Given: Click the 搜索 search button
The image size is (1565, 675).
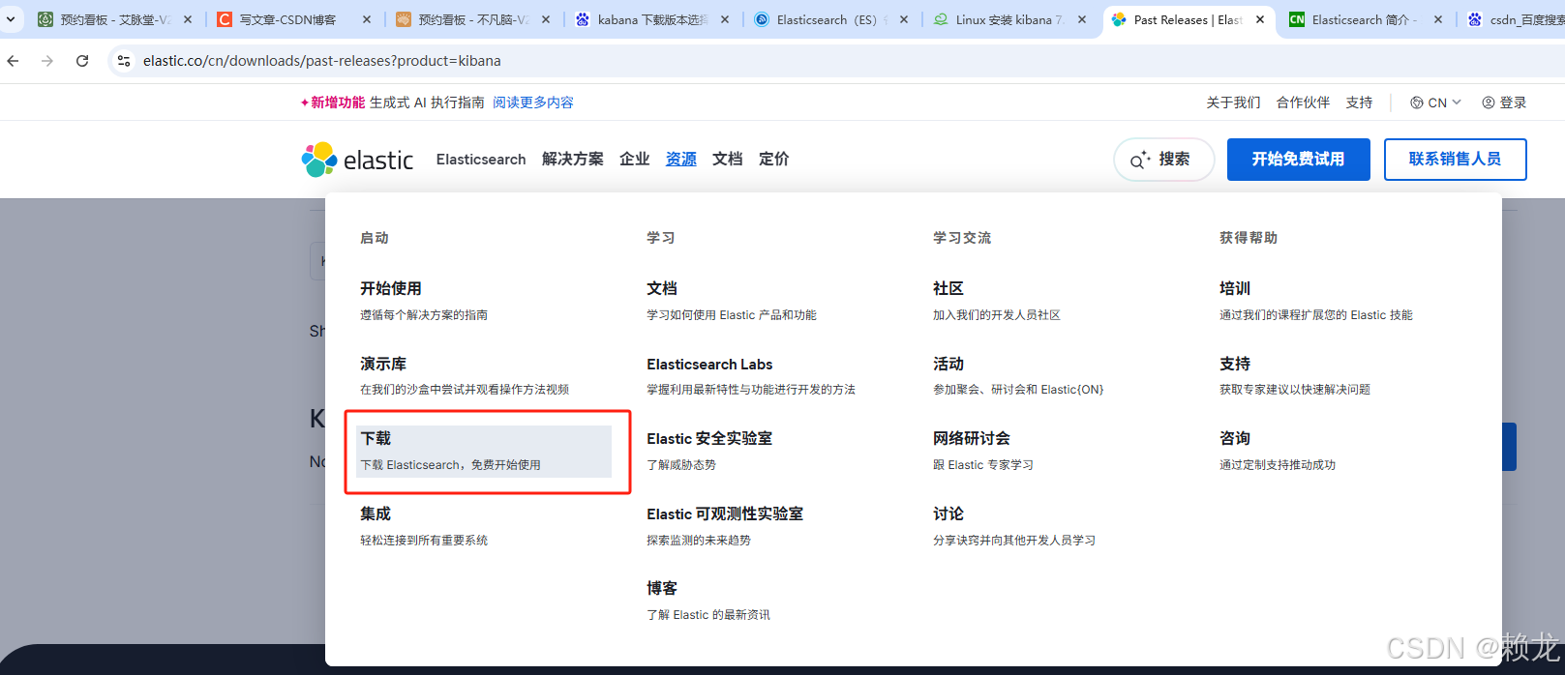Looking at the screenshot, I should point(1163,160).
